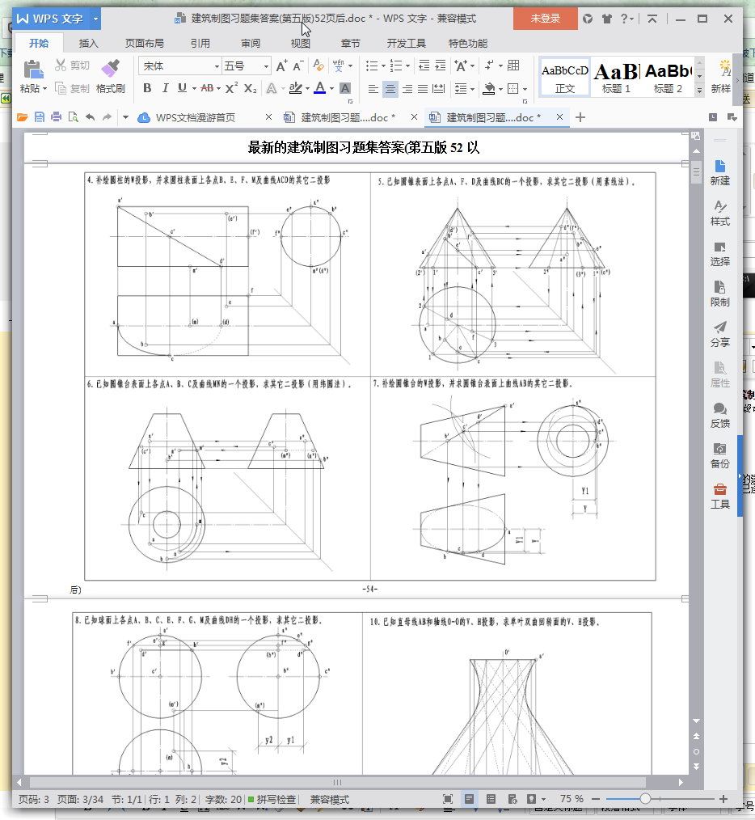Increase font size with the A+ icon
This screenshot has width=755, height=820.
click(x=282, y=66)
